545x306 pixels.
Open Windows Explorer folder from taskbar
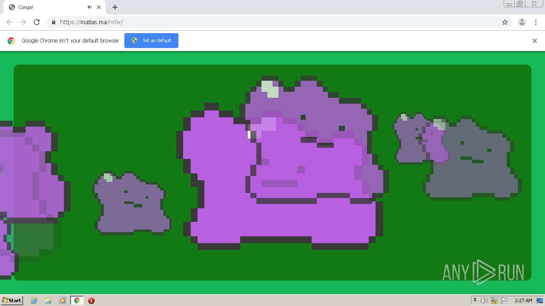click(x=48, y=300)
